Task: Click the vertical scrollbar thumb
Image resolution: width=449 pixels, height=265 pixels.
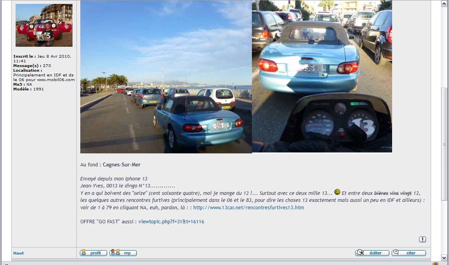Action: 444,144
